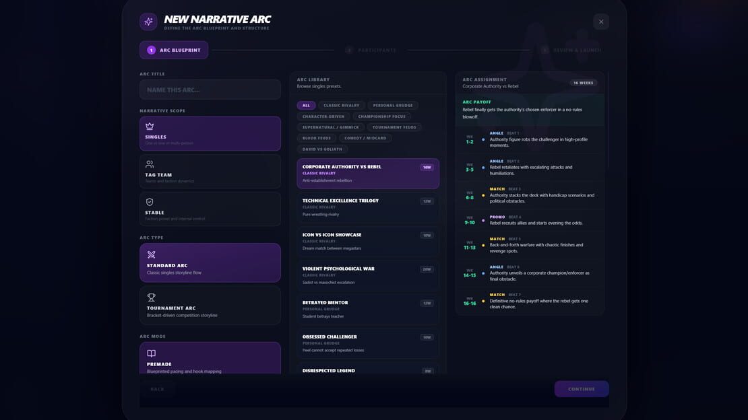This screenshot has height=420, width=748.
Task: Pick the Obsessed Challenger preset
Action: [x=368, y=343]
